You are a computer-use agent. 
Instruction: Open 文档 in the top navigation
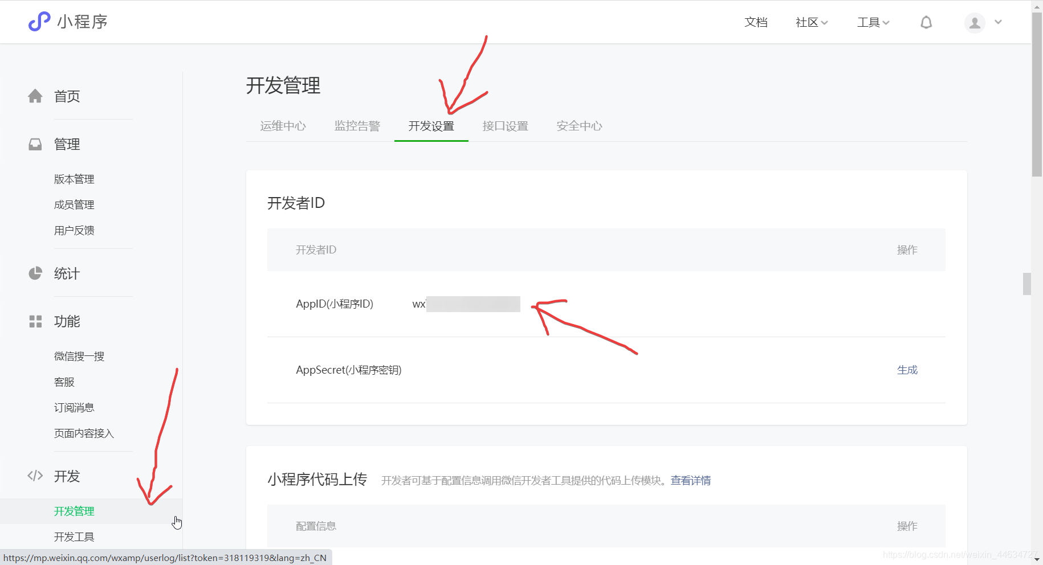tap(756, 22)
